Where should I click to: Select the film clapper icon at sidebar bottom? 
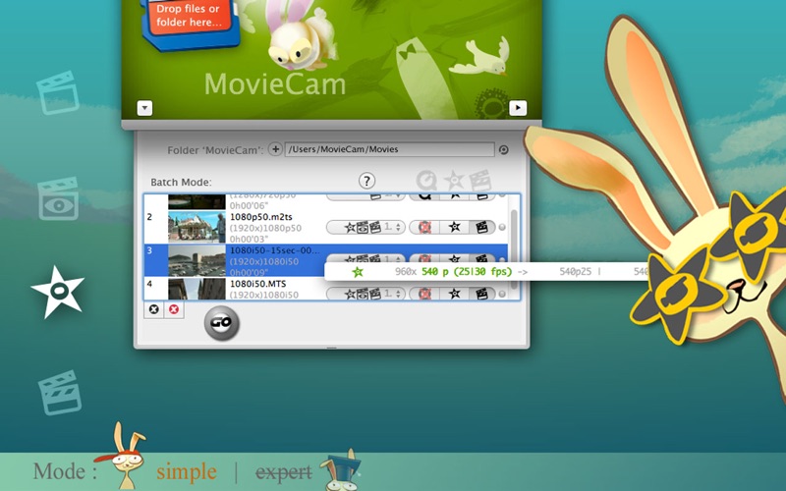point(60,392)
